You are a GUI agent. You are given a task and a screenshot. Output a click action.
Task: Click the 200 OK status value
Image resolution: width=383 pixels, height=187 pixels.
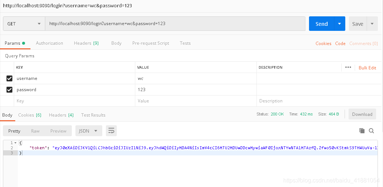point(277,114)
